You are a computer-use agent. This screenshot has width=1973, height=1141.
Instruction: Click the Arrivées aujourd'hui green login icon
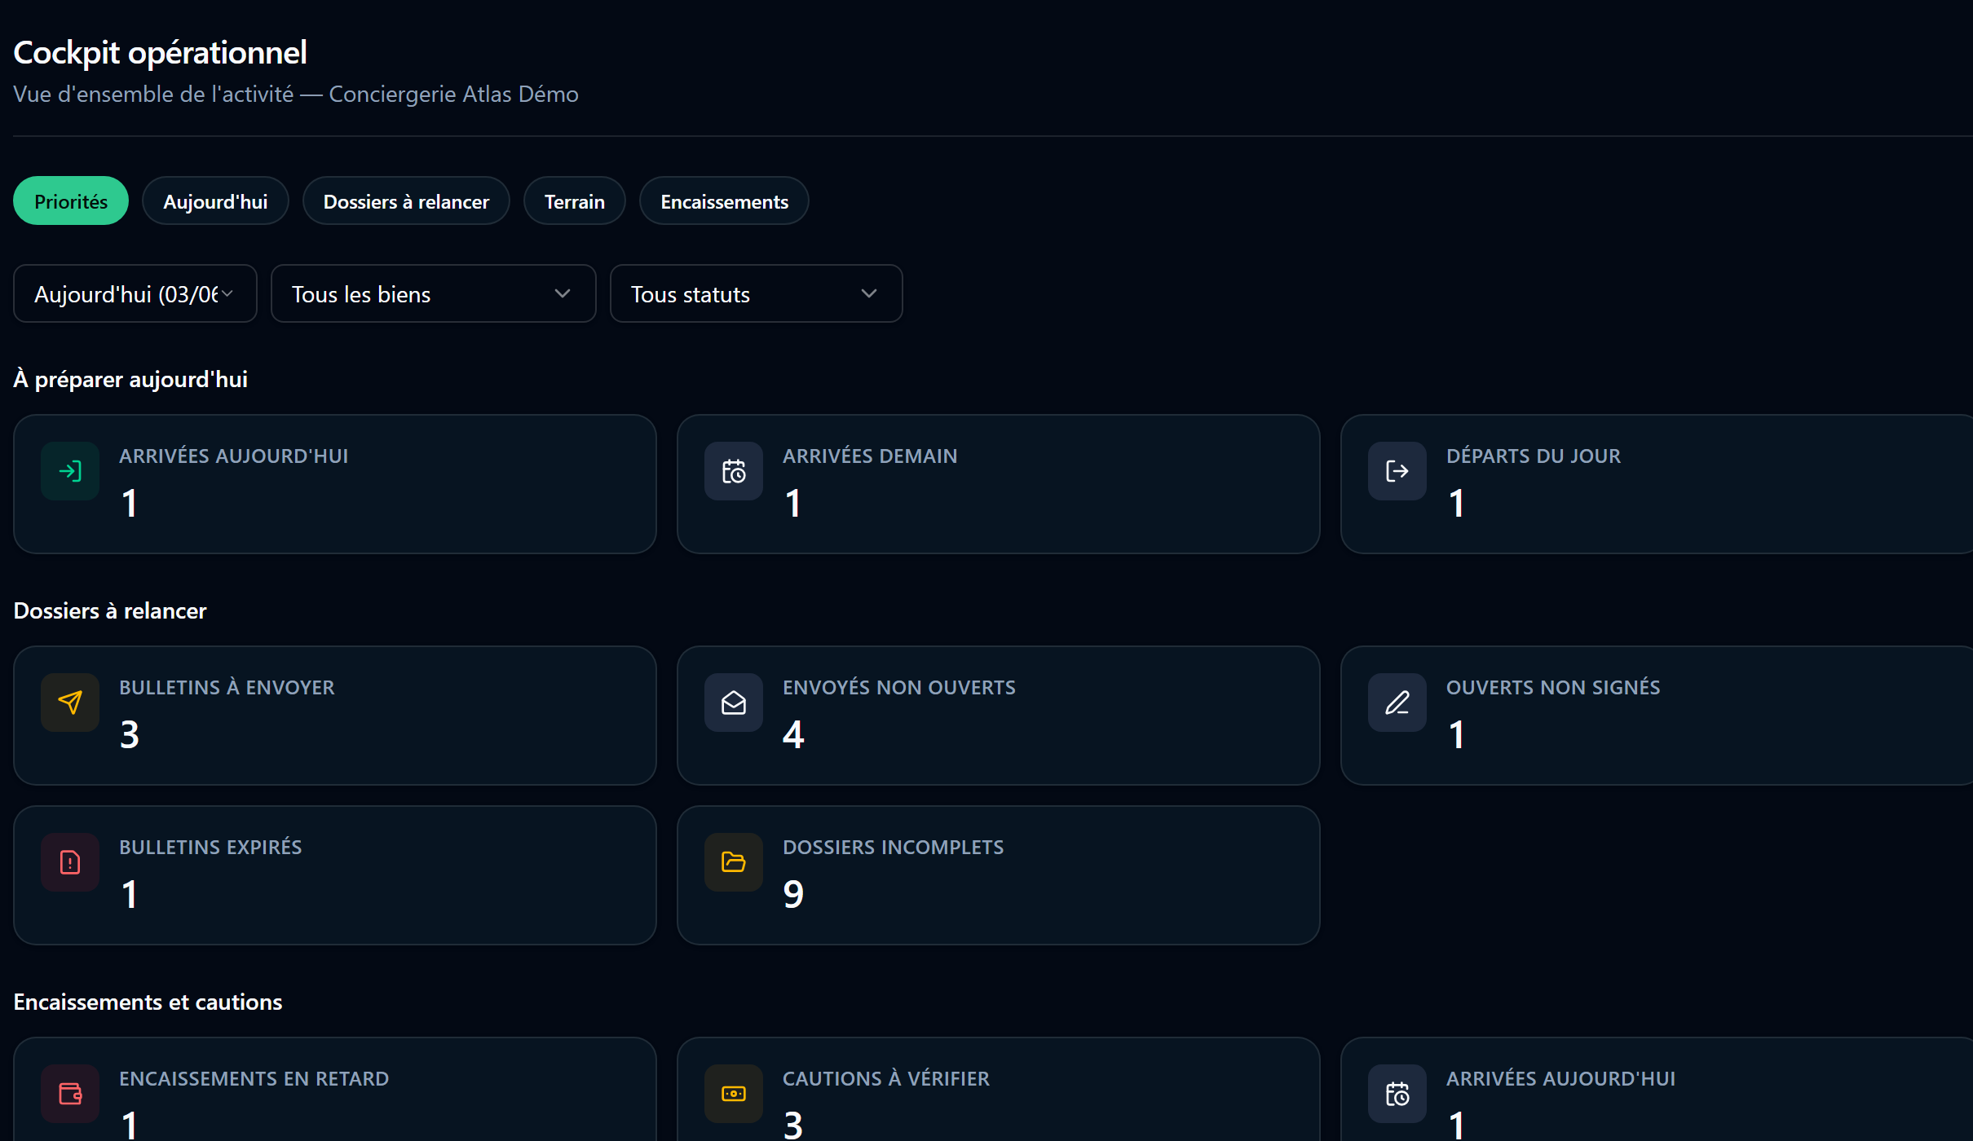(70, 471)
